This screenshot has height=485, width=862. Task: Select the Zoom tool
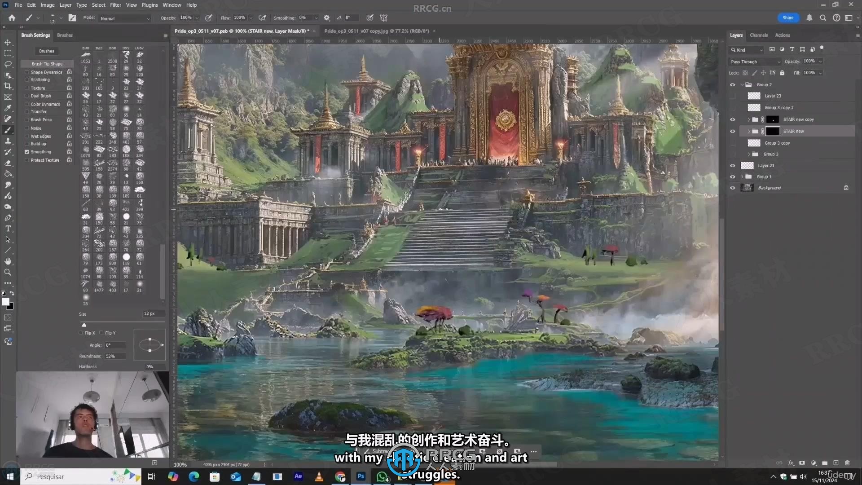coord(8,272)
